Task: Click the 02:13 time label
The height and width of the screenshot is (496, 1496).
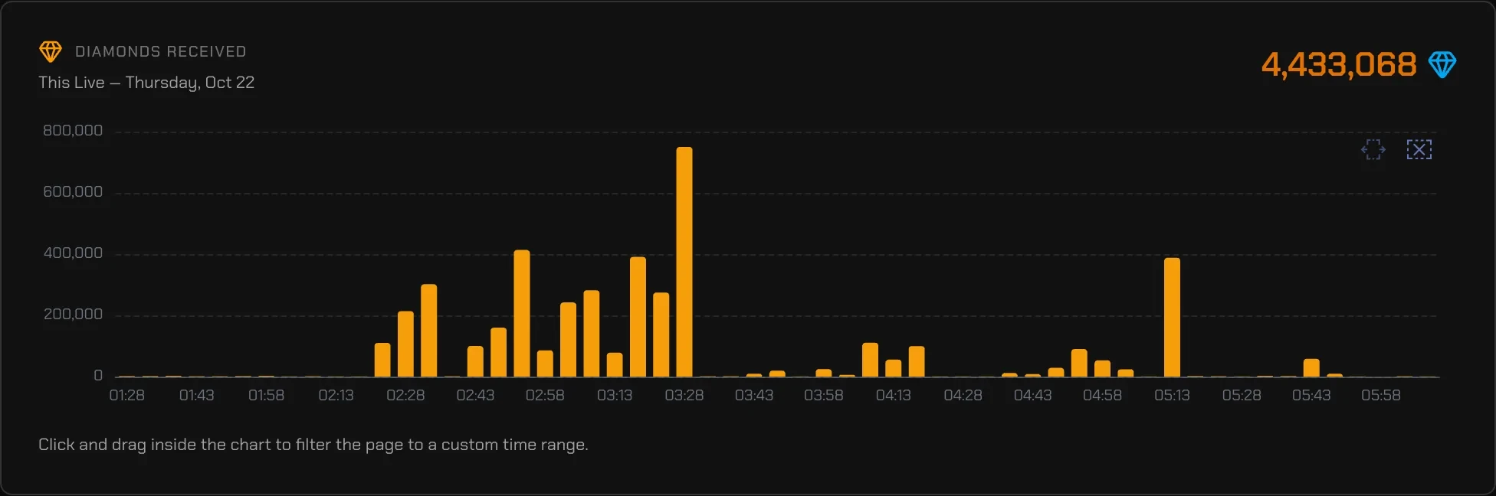Action: click(336, 395)
